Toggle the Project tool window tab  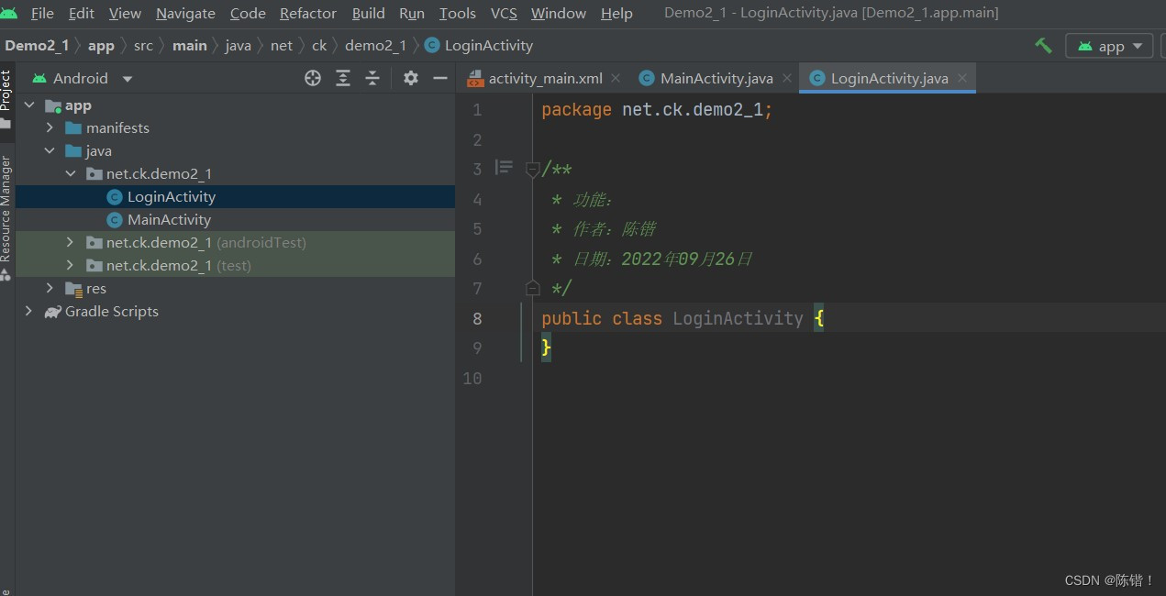pyautogui.click(x=6, y=99)
